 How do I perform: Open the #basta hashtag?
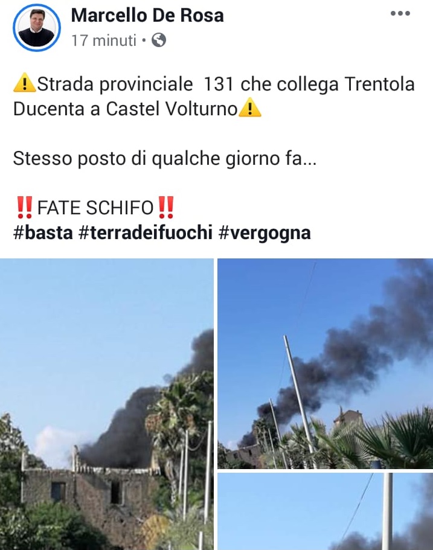coord(43,232)
